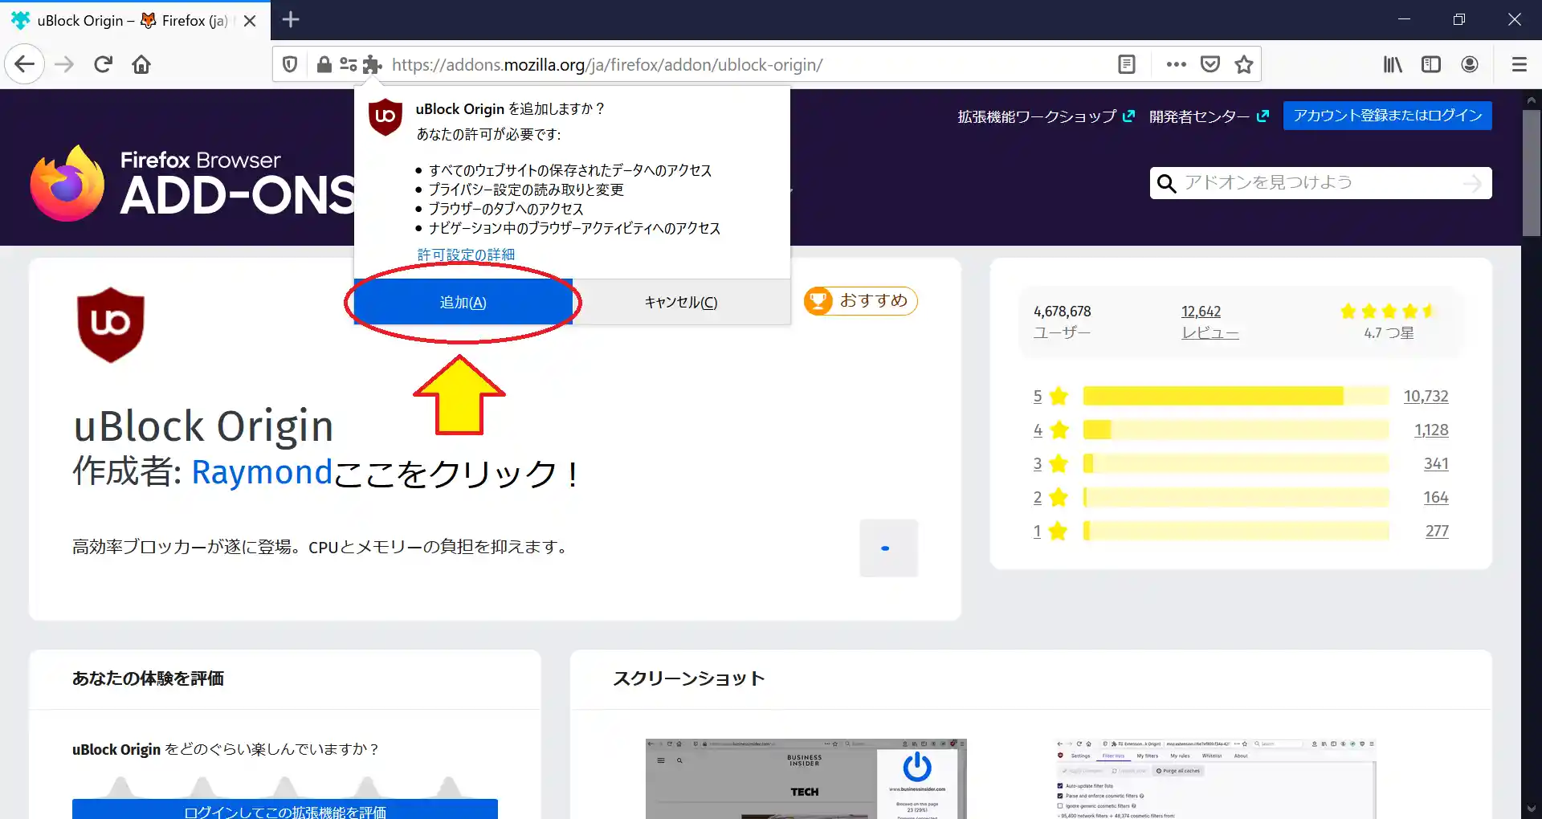This screenshot has height=819, width=1542.
Task: Open the 許可設定の詳細 link
Action: click(x=466, y=255)
